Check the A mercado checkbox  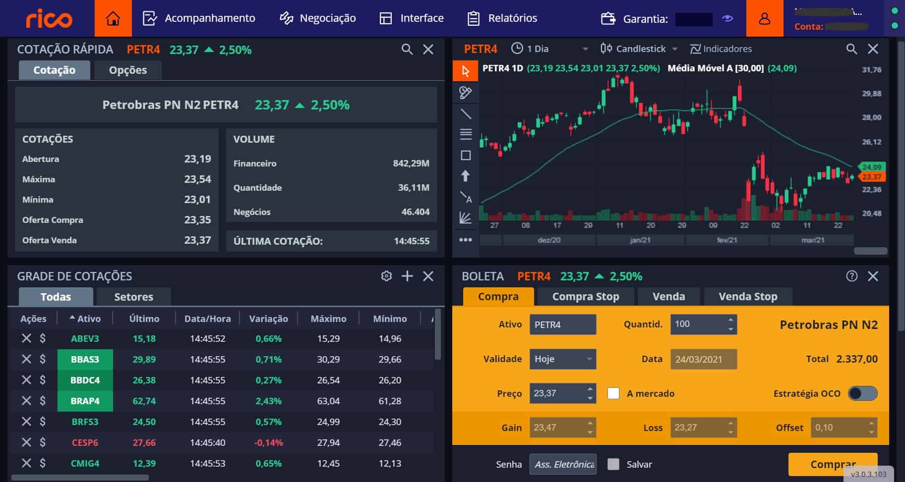(613, 393)
